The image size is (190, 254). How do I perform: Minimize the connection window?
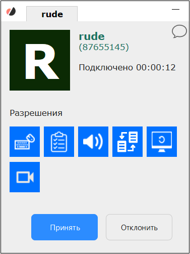(176, 9)
